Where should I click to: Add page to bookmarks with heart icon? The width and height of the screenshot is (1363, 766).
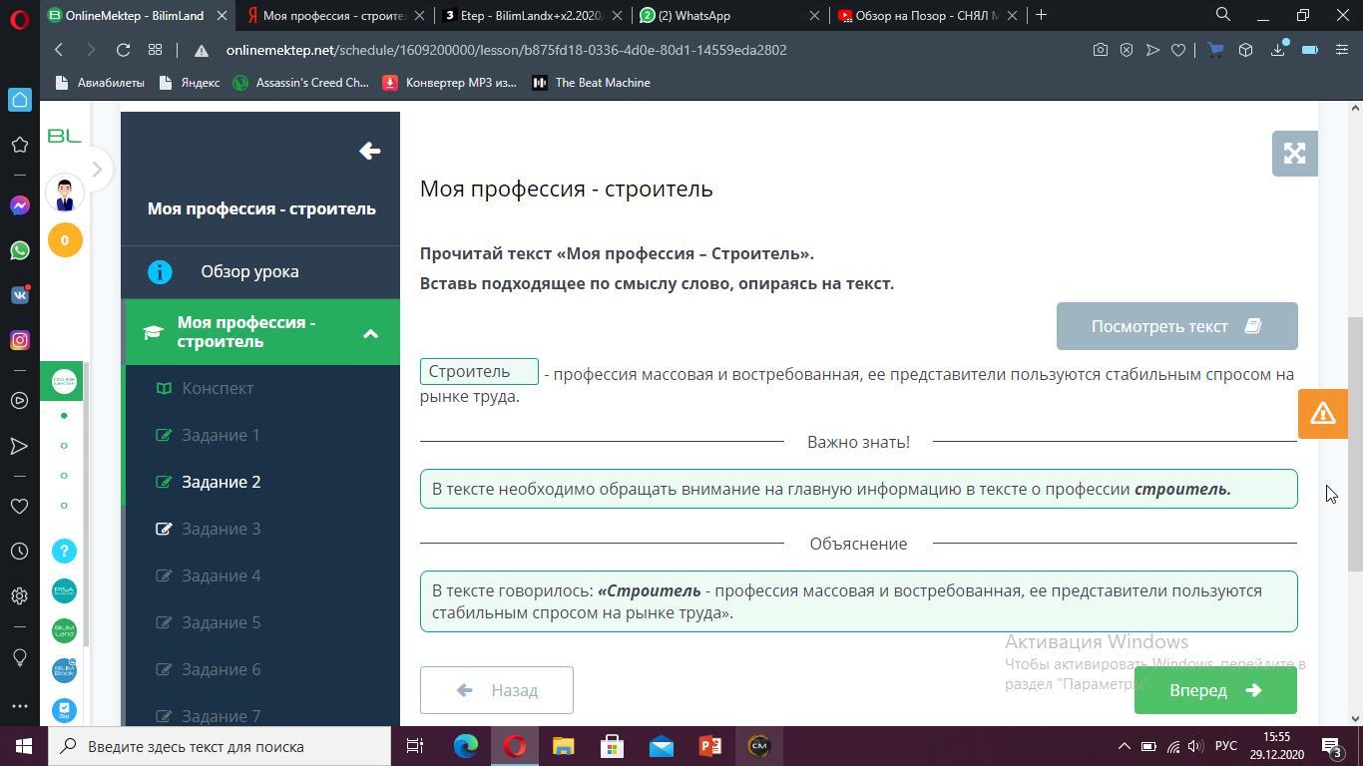pyautogui.click(x=1178, y=50)
